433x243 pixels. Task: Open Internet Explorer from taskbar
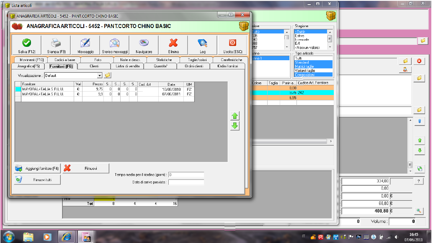[67, 237]
